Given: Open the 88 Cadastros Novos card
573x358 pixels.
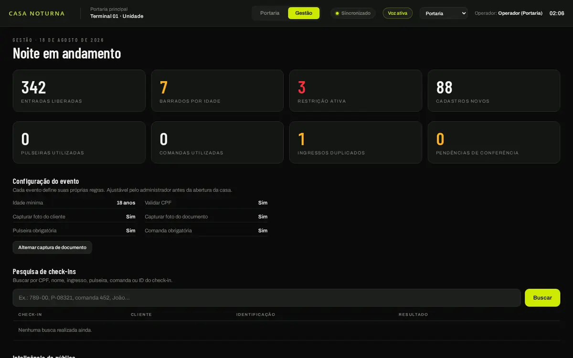Looking at the screenshot, I should [494, 91].
